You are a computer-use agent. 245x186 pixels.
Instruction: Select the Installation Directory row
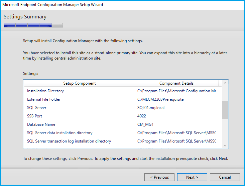(x=45, y=91)
